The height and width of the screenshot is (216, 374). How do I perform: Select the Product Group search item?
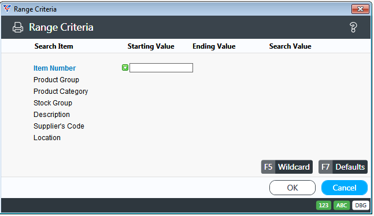point(56,80)
